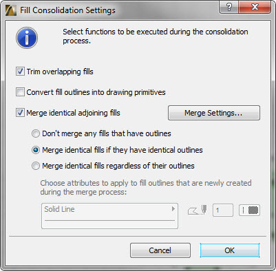The image size is (276, 271).
Task: Click the pen number input field
Action: click(x=223, y=210)
